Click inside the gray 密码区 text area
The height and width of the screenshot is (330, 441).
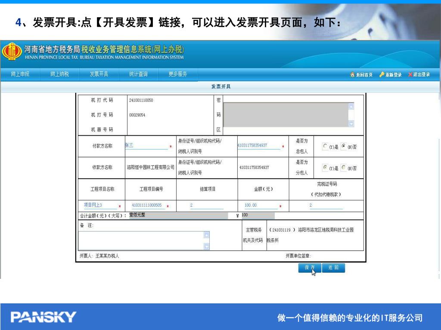tap(286, 115)
